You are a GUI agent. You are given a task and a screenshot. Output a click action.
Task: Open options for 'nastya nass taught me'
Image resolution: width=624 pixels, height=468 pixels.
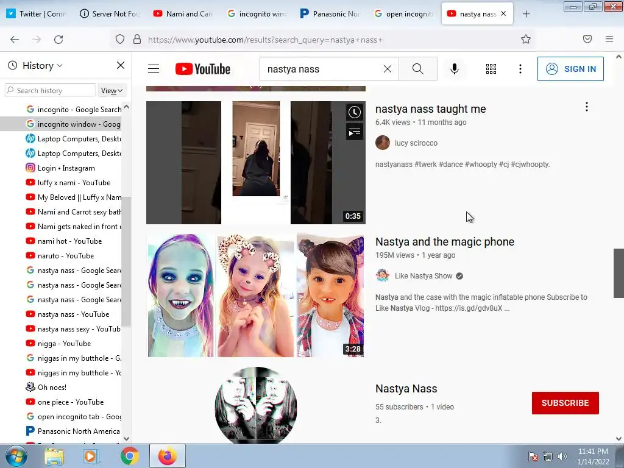[x=587, y=107]
